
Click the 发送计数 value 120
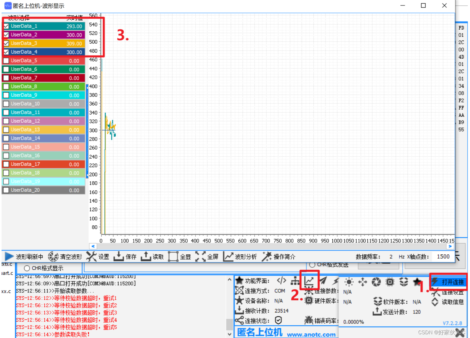click(x=417, y=312)
